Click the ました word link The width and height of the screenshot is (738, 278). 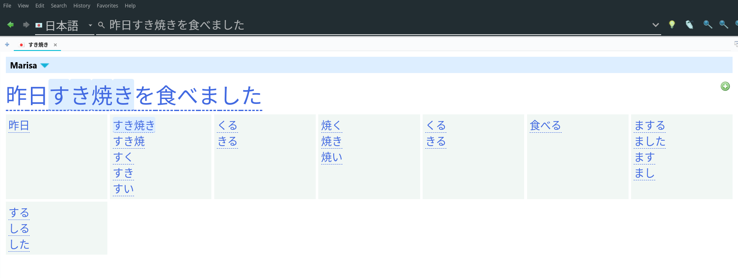(x=649, y=141)
